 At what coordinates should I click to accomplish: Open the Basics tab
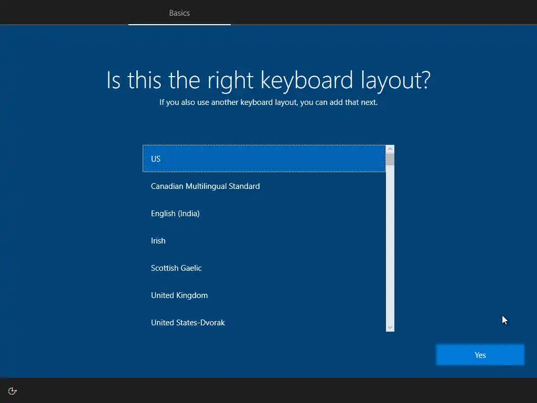point(179,13)
